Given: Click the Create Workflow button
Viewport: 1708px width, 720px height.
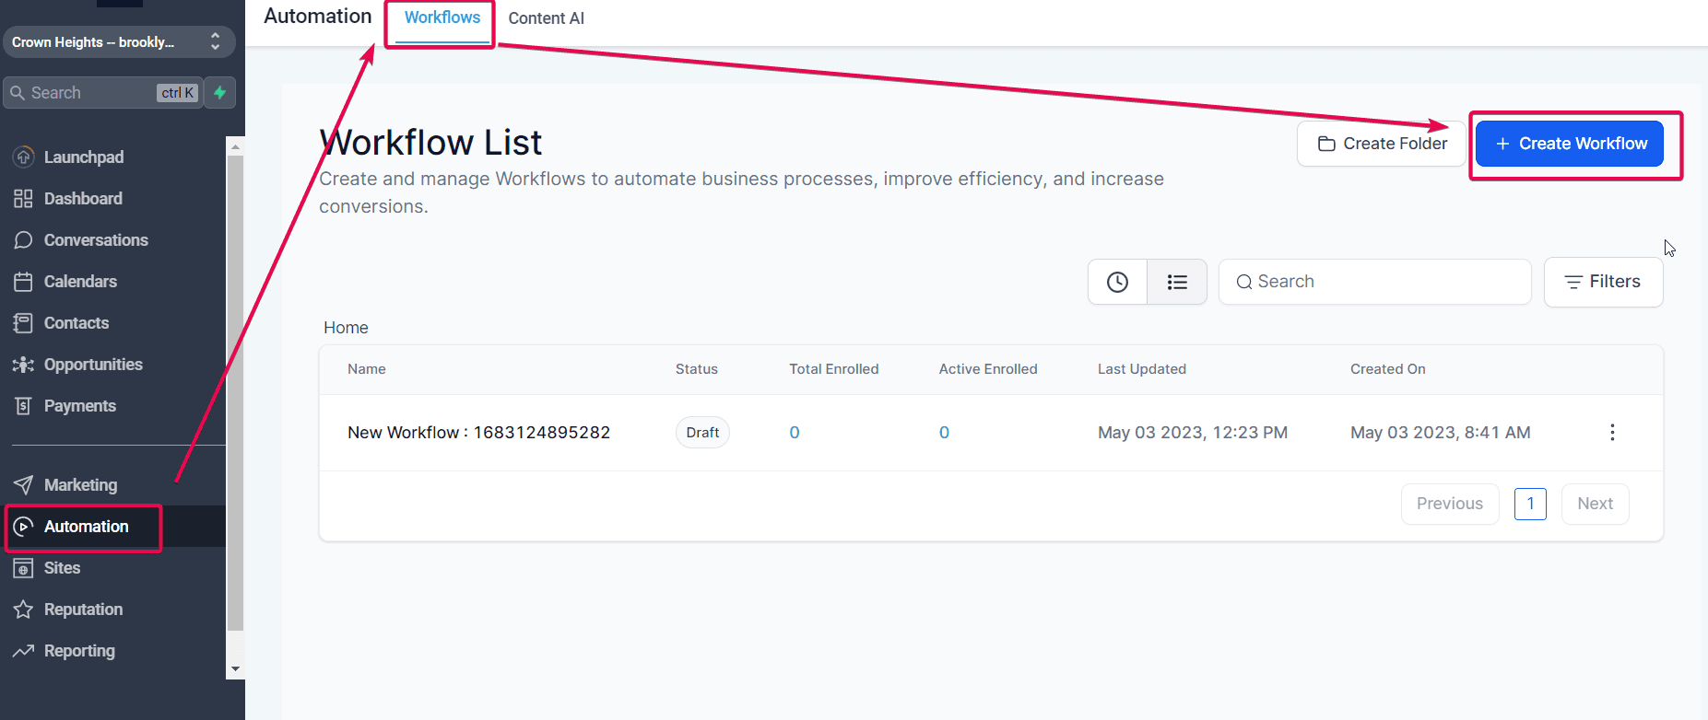Looking at the screenshot, I should pyautogui.click(x=1569, y=144).
